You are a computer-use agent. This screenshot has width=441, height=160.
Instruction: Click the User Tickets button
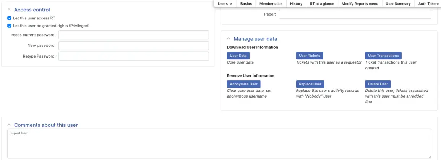coord(309,56)
